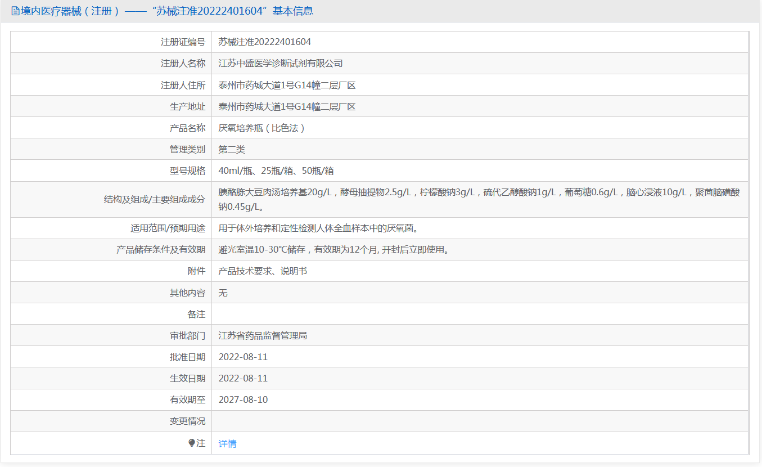The image size is (762, 467).
Task: Select the 第二类 category value
Action: click(232, 149)
